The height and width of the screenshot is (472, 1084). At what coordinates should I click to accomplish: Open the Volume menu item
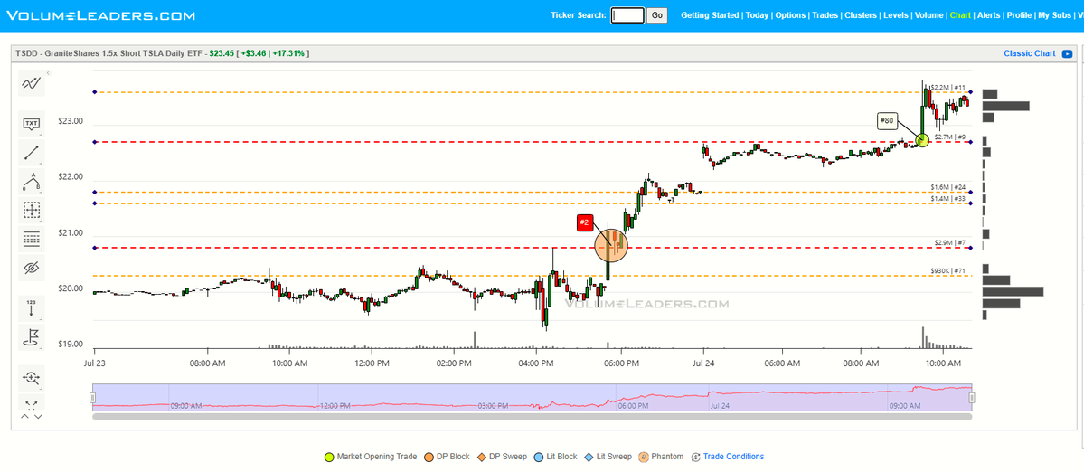pyautogui.click(x=928, y=15)
